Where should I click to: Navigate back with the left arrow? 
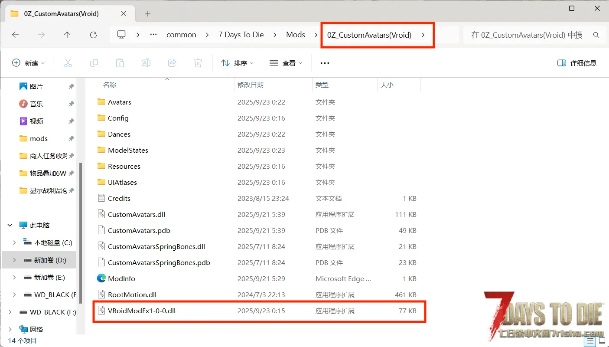pos(16,35)
